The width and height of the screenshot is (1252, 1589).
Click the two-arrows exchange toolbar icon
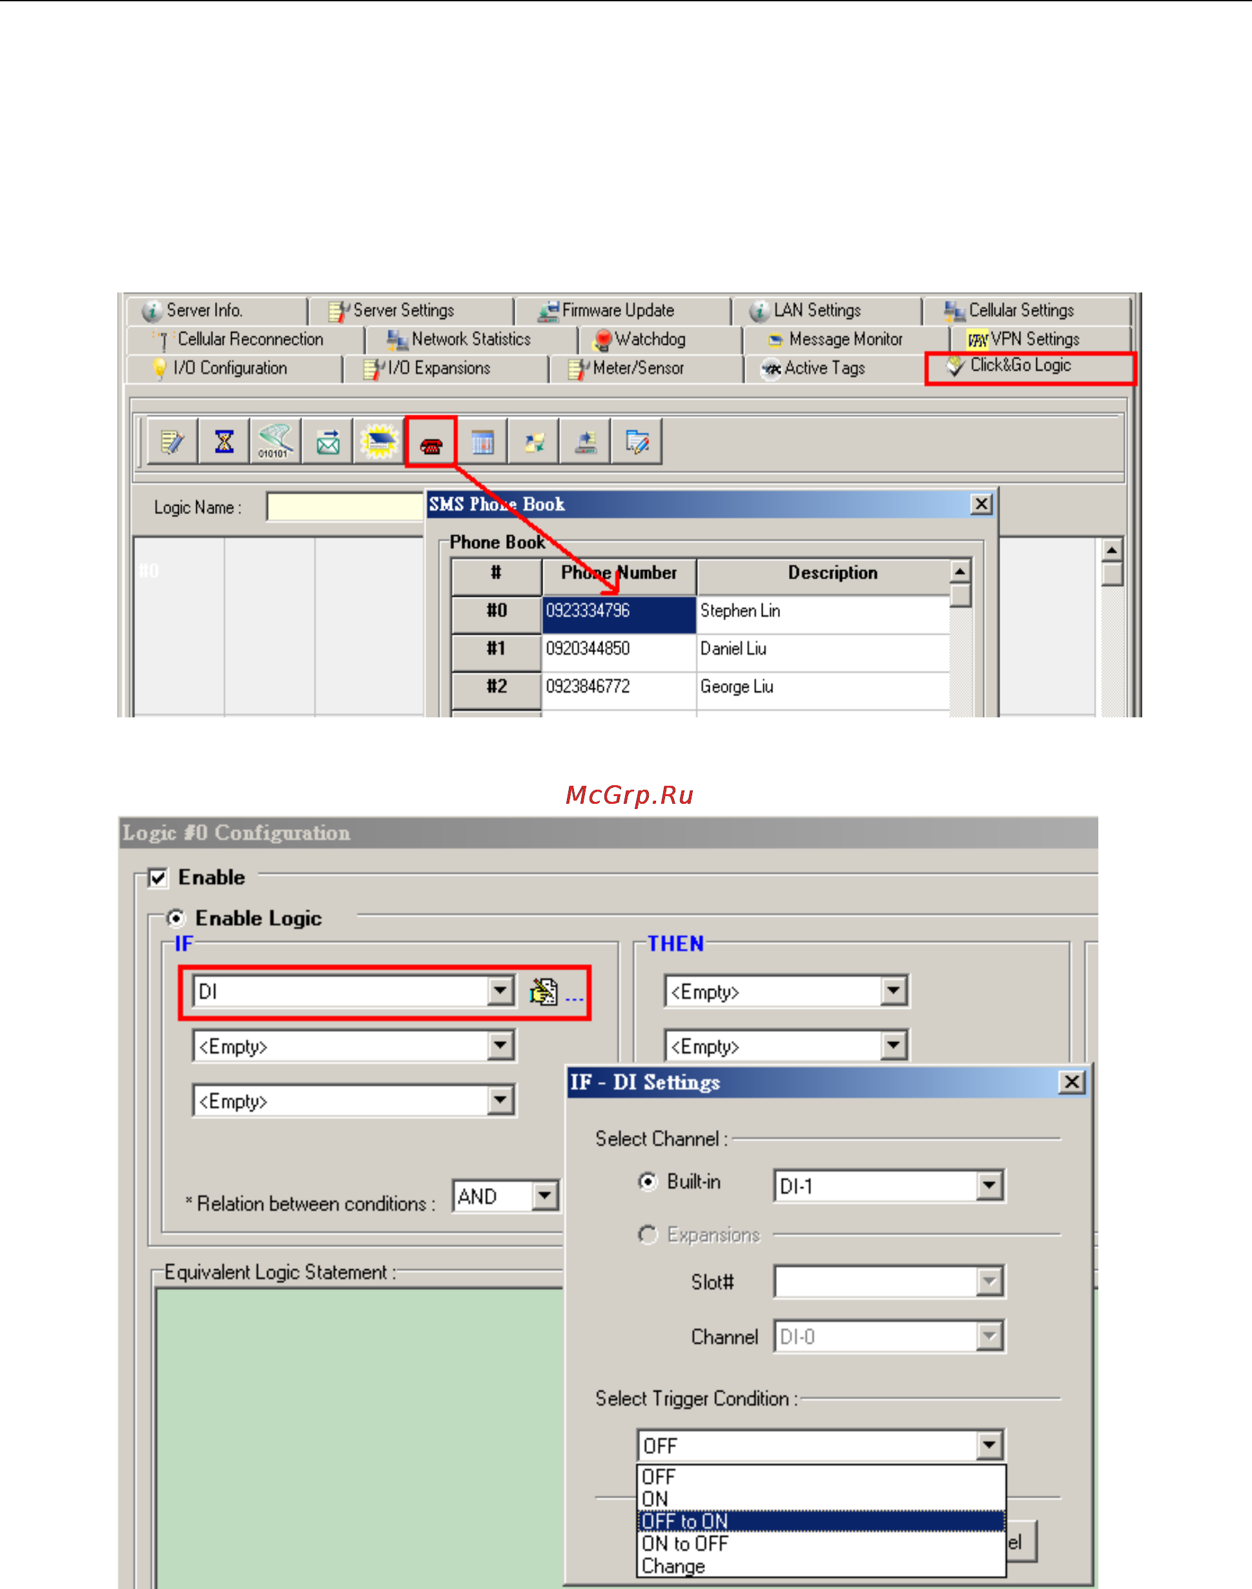pos(535,442)
